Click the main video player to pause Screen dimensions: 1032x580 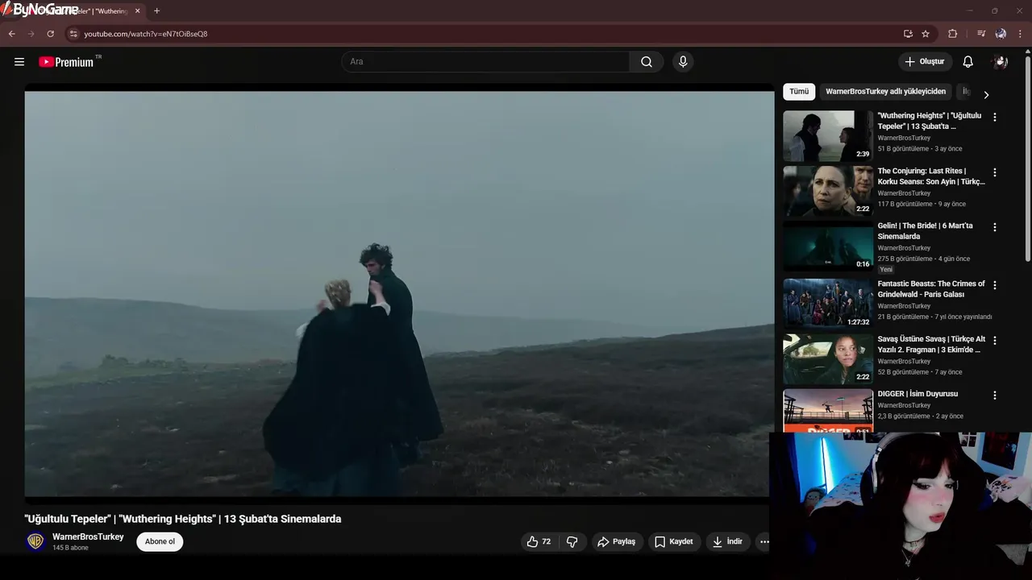point(399,294)
